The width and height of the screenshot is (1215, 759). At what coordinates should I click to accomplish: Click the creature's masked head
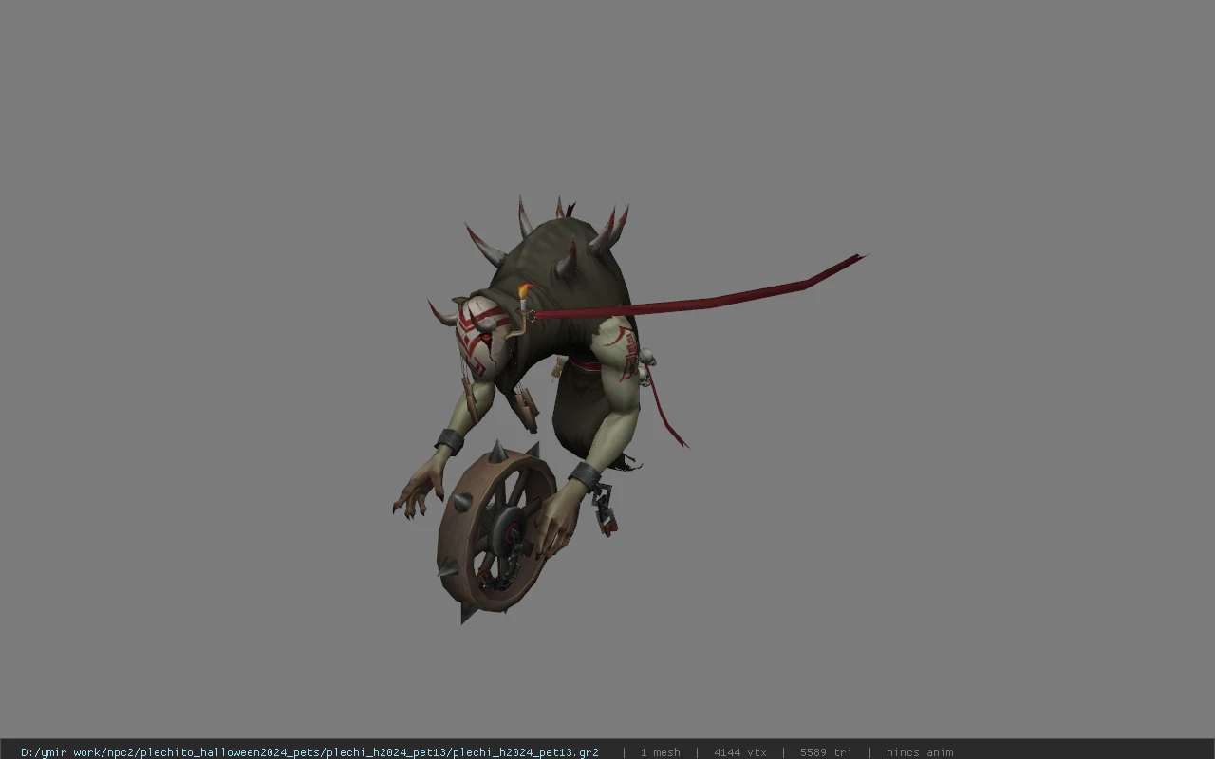point(483,337)
